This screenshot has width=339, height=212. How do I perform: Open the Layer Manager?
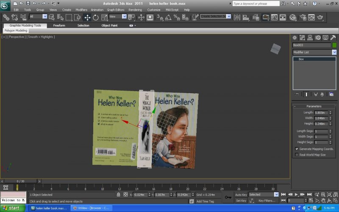tap(256, 17)
